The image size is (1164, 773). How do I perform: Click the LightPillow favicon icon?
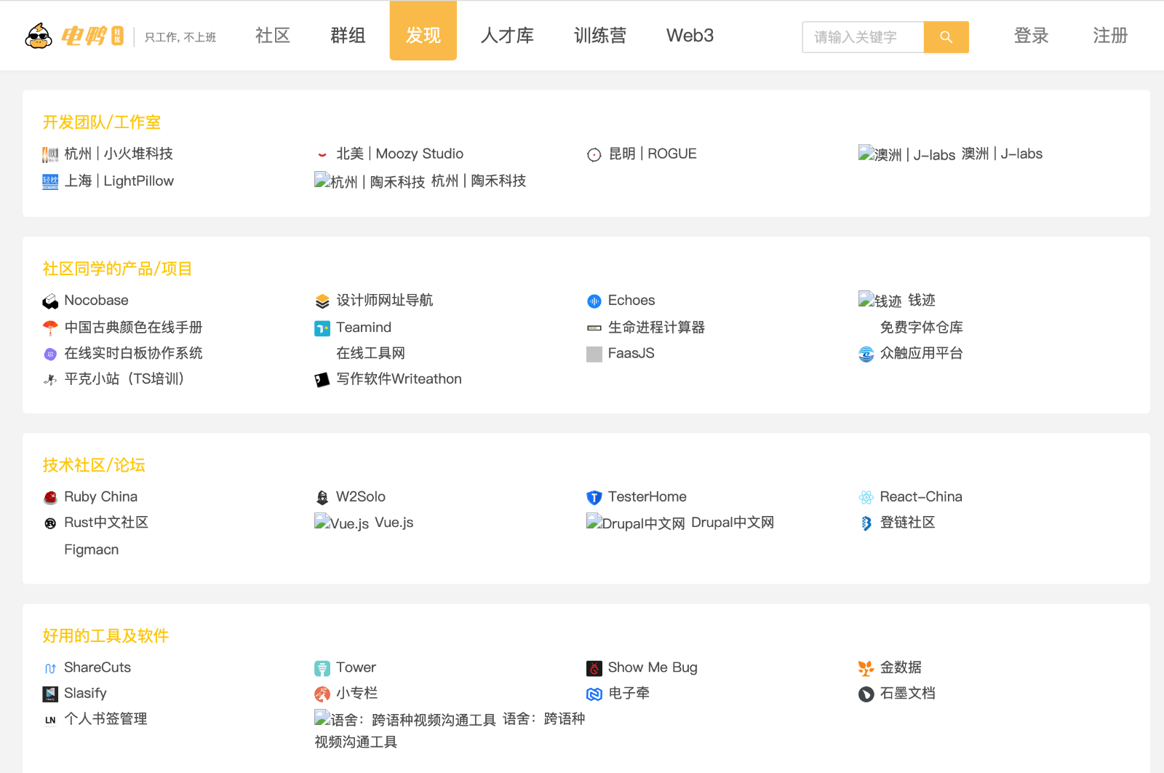click(x=50, y=182)
